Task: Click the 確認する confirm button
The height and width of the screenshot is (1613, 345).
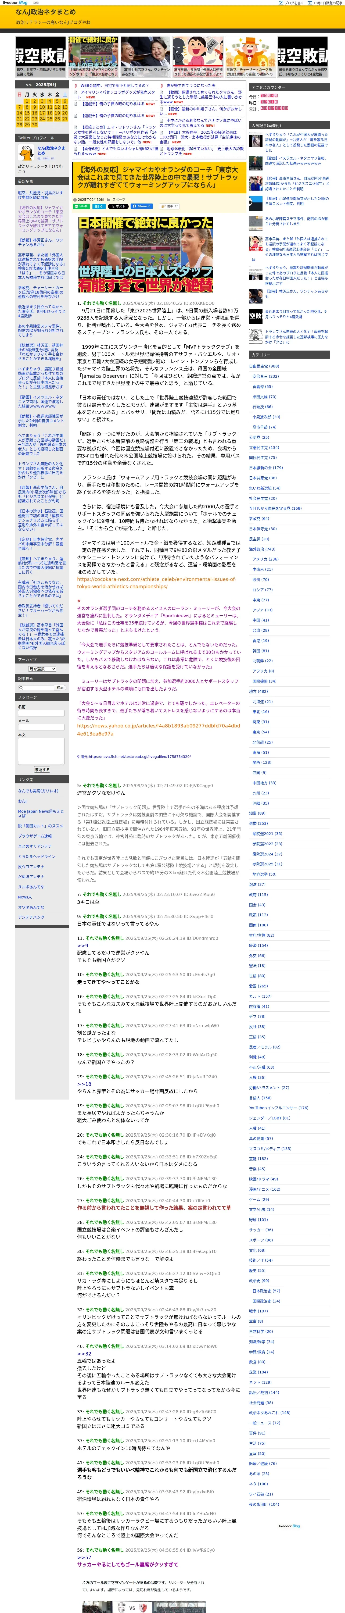Action: click(x=41, y=770)
